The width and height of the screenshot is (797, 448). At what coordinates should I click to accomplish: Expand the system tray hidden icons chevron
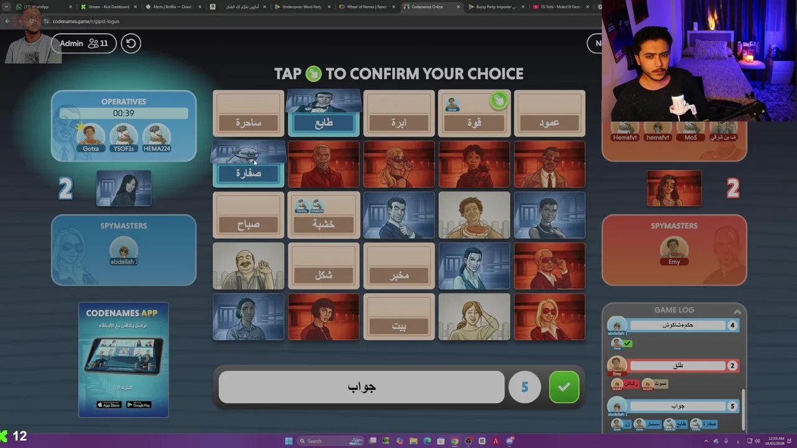click(x=705, y=441)
